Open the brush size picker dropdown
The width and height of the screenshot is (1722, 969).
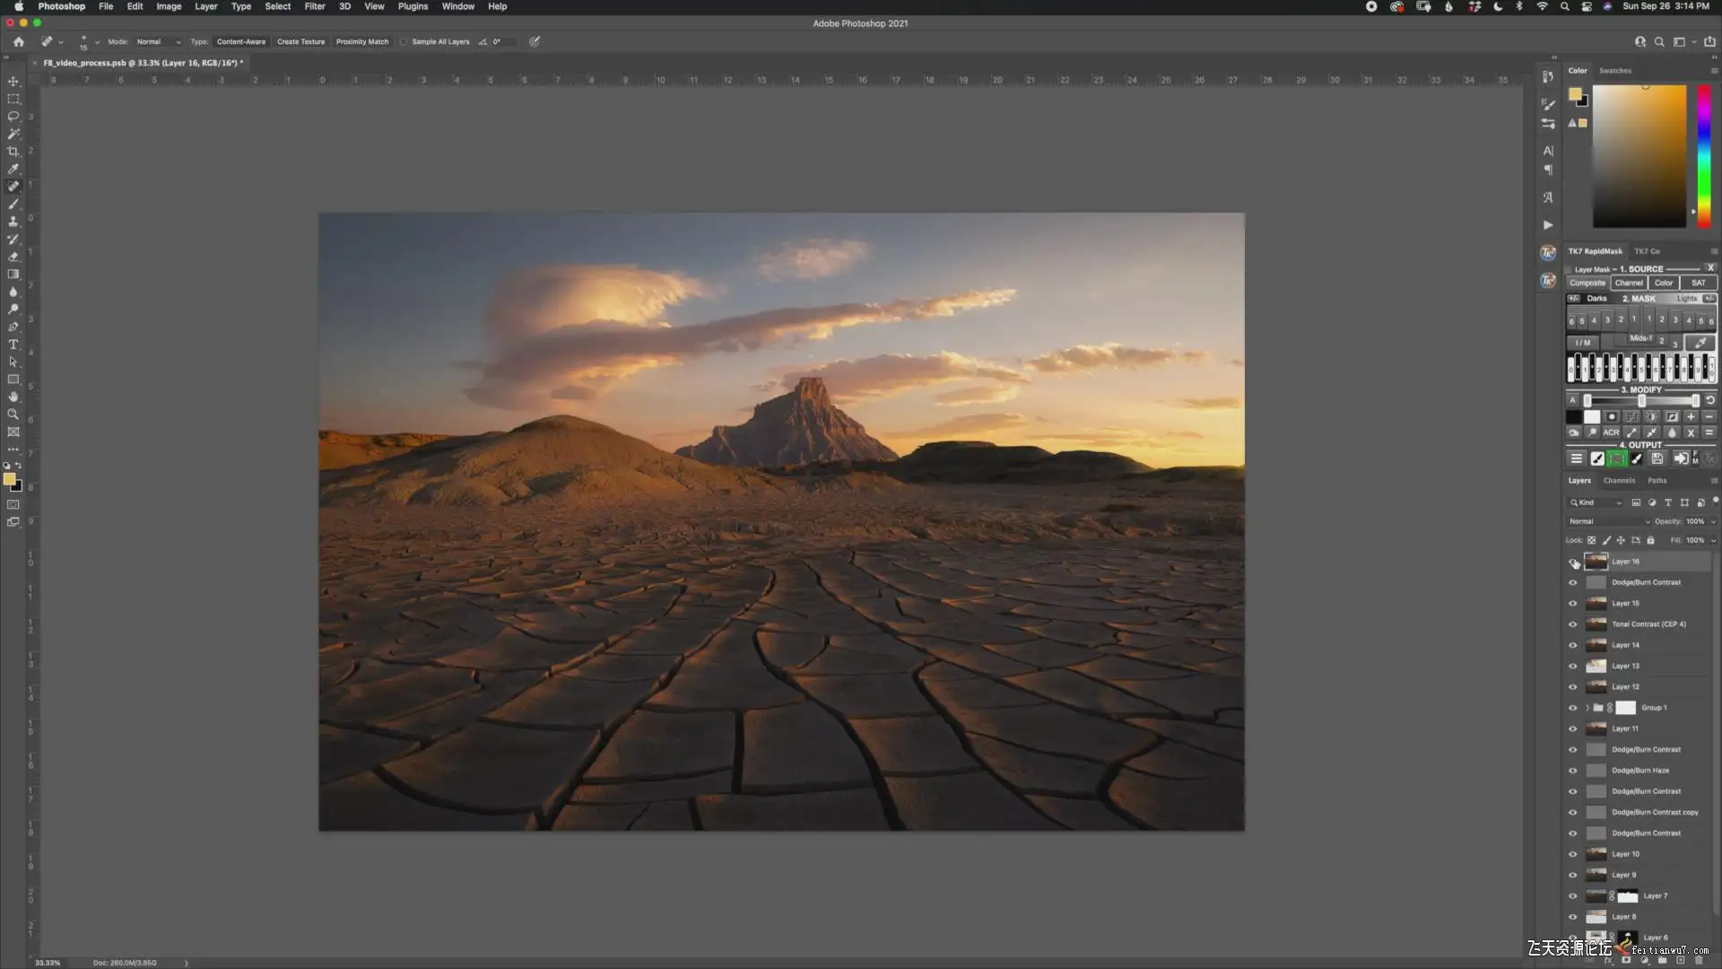pyautogui.click(x=97, y=42)
